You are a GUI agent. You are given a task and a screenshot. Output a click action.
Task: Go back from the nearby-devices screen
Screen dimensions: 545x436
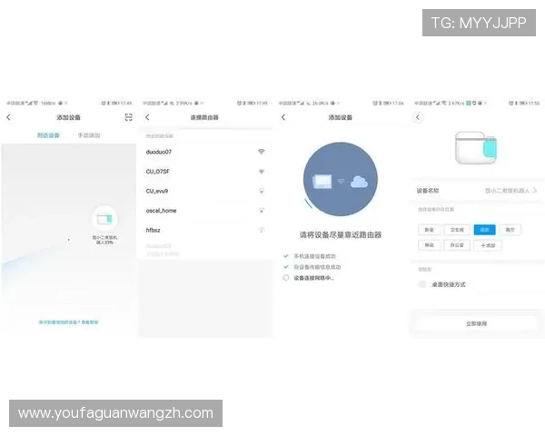coord(9,117)
